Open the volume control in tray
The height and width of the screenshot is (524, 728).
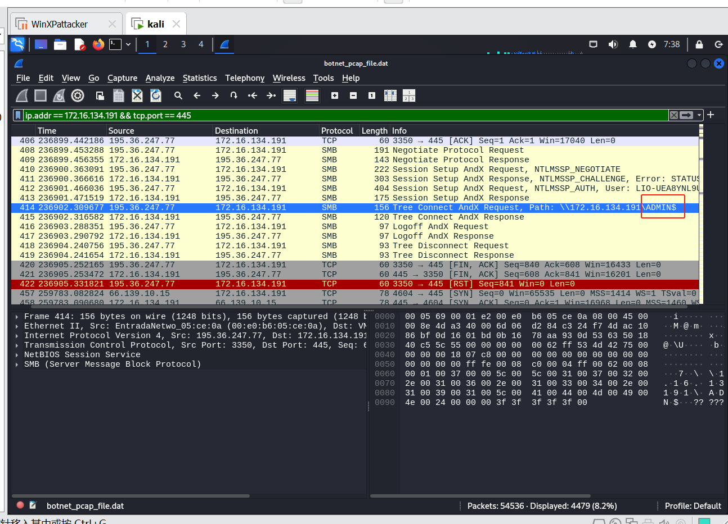tap(613, 44)
